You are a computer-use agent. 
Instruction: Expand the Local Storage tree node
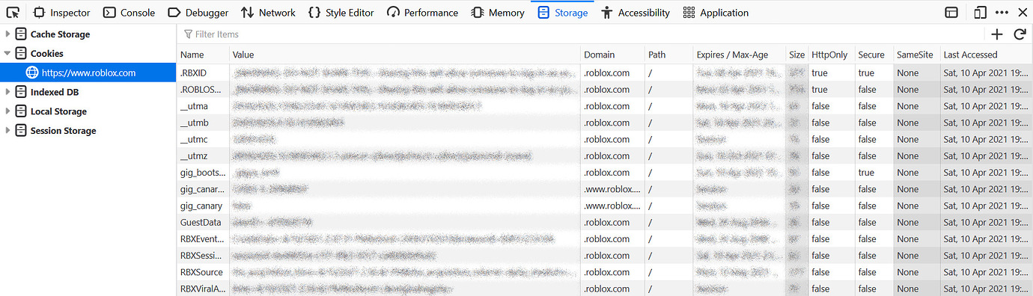point(7,111)
